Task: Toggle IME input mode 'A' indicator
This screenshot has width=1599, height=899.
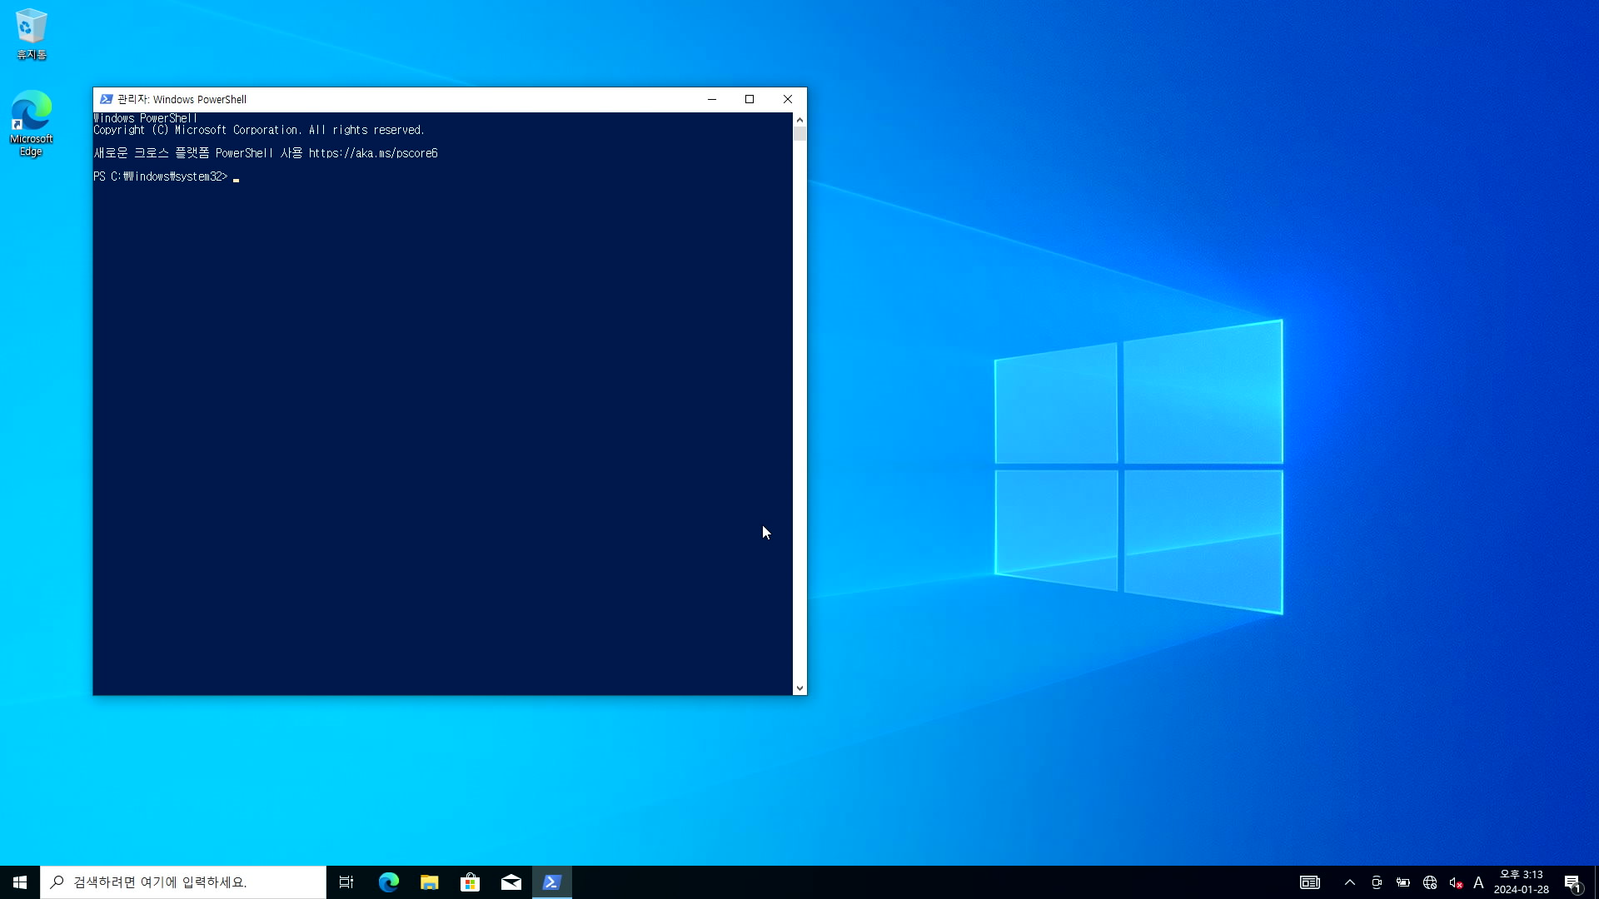Action: pos(1478,882)
